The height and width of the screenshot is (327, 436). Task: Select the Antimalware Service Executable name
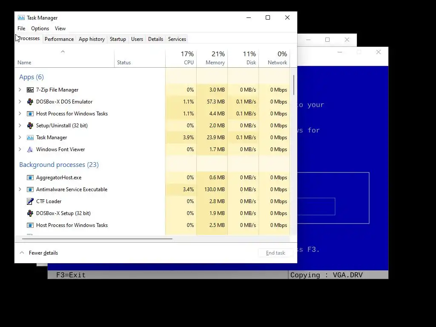(72, 189)
